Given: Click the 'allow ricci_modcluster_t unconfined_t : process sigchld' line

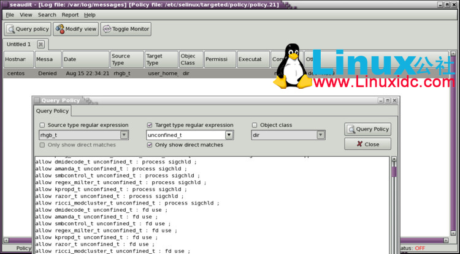Looking at the screenshot, I should click(127, 203).
